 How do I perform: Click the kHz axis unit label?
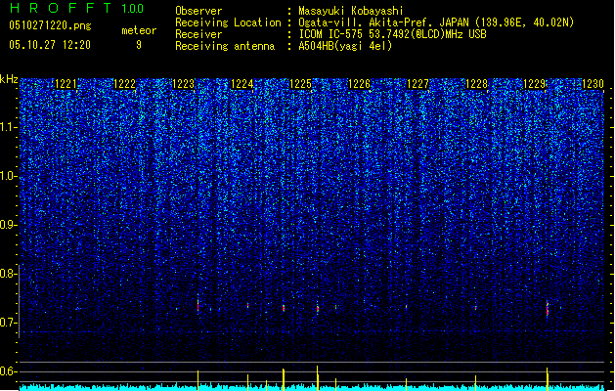coord(9,79)
